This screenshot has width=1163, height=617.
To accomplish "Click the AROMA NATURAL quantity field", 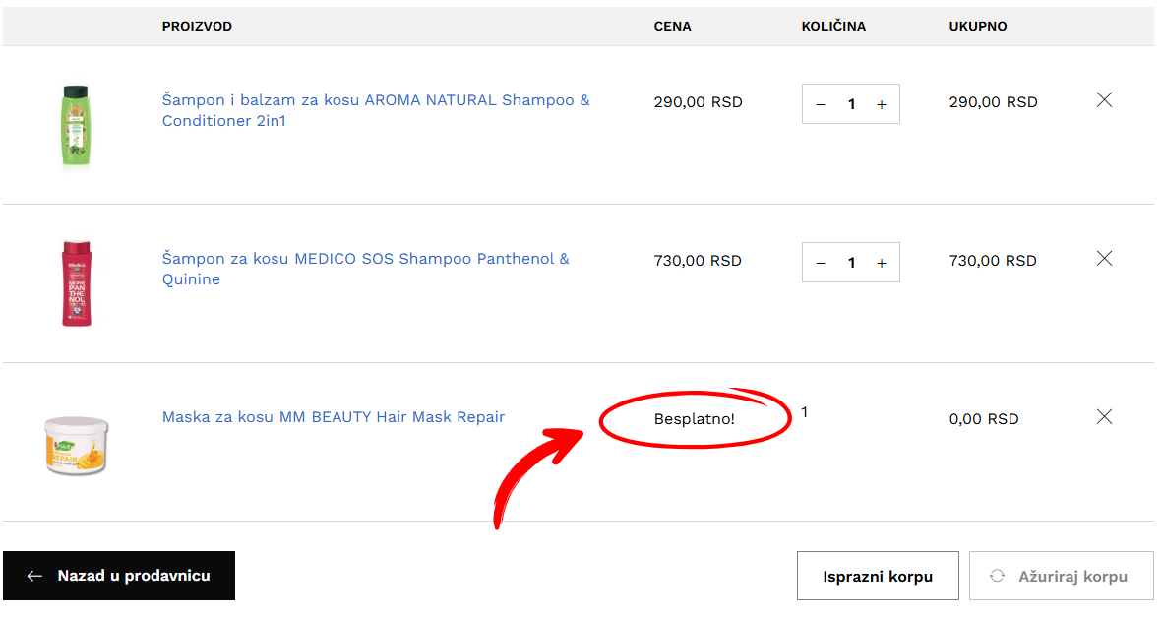I will coord(851,104).
